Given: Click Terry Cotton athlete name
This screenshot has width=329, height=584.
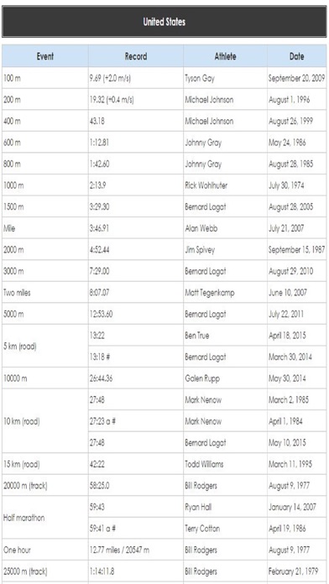Looking at the screenshot, I should coord(202,529).
